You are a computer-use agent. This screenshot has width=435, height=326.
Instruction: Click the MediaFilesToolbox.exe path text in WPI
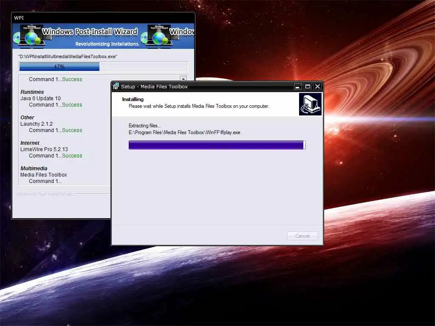[68, 56]
